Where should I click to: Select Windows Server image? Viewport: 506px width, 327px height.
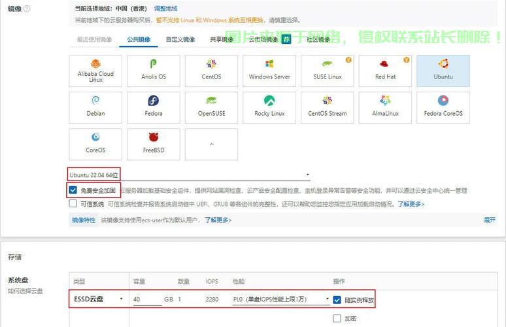pos(269,71)
